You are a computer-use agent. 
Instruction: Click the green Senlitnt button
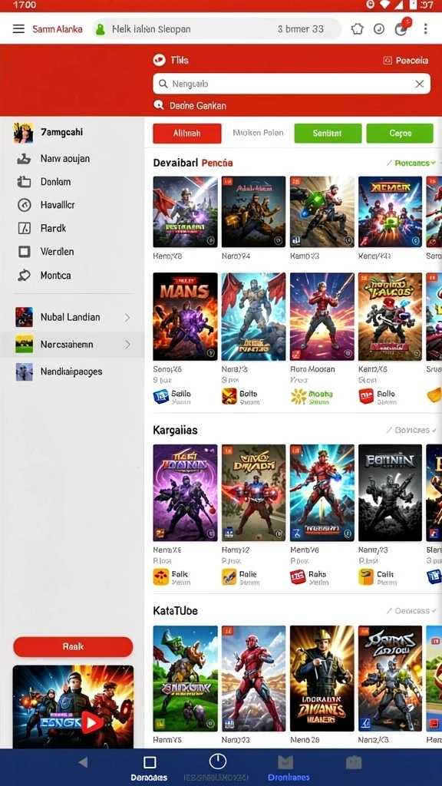328,134
